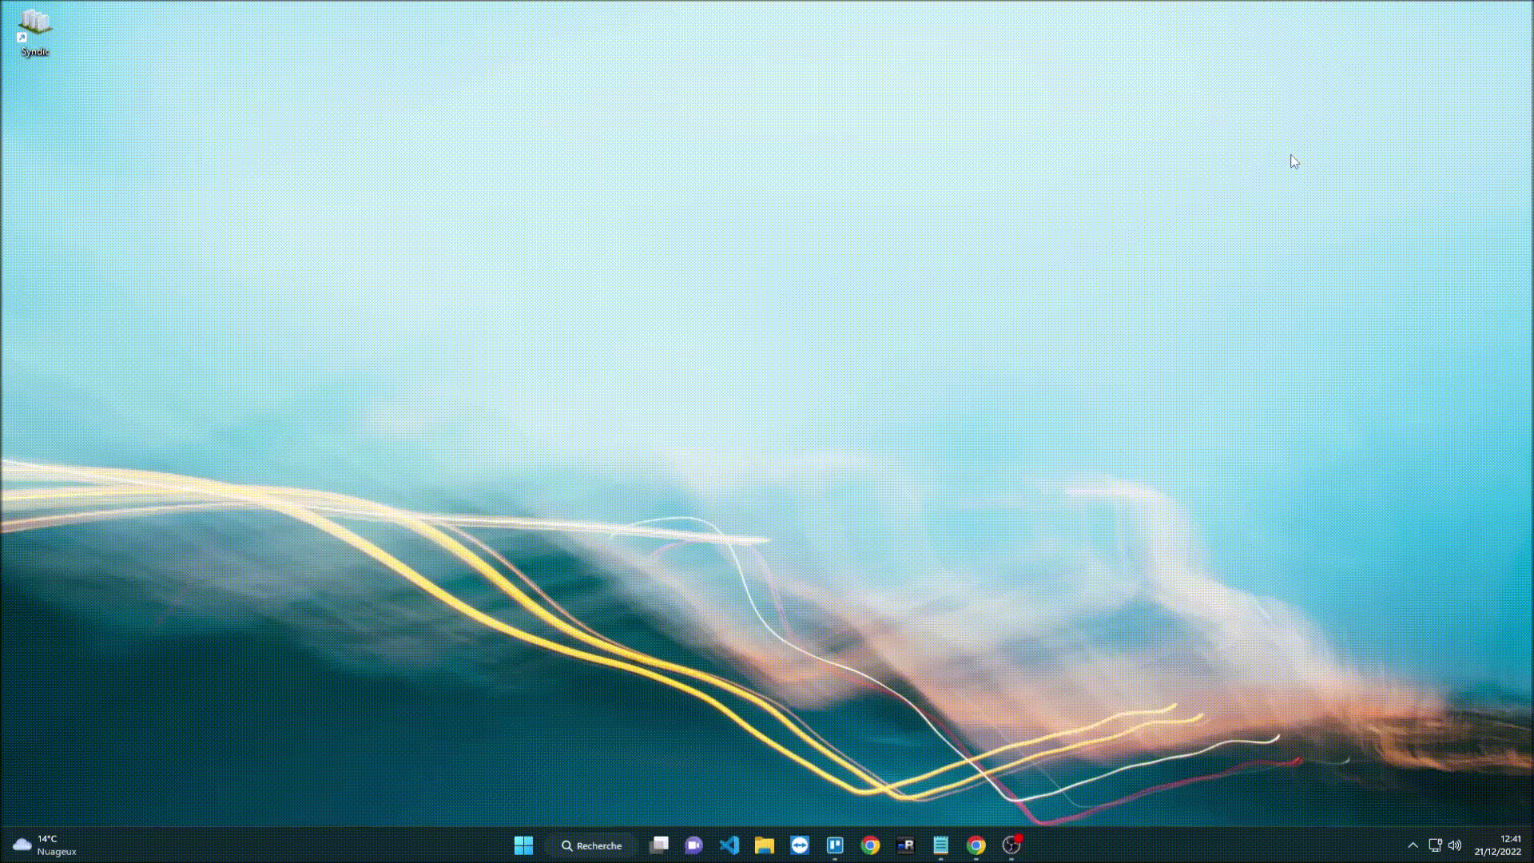Click the Recherche search box
The image size is (1534, 863).
tap(591, 845)
